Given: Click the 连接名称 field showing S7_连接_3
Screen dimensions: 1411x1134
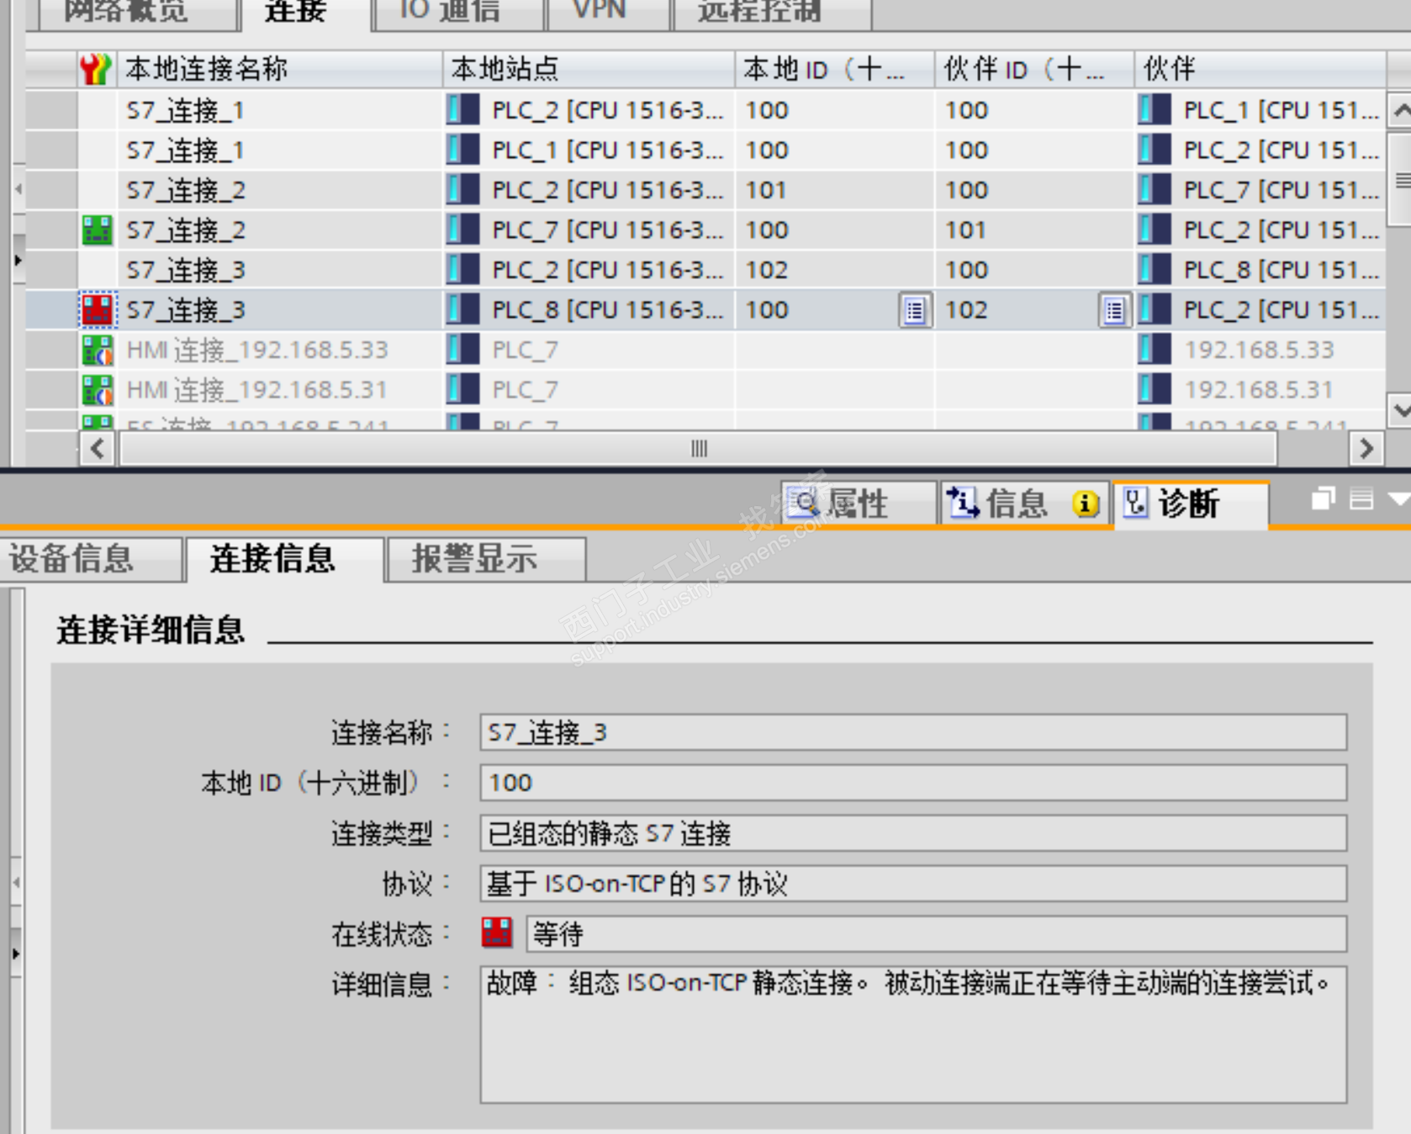Looking at the screenshot, I should pyautogui.click(x=913, y=732).
